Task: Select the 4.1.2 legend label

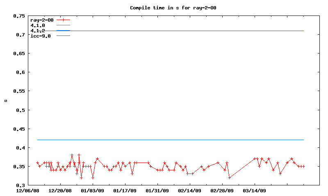Action: (x=38, y=31)
